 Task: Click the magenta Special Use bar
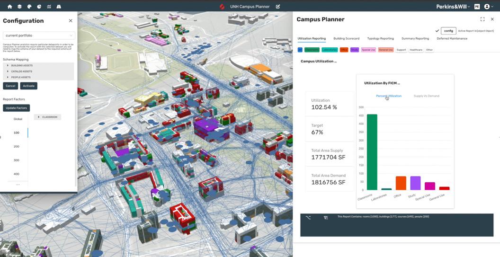[x=430, y=186]
